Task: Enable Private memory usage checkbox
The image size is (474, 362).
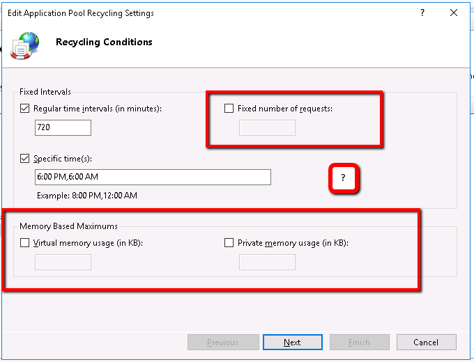Action: point(229,243)
